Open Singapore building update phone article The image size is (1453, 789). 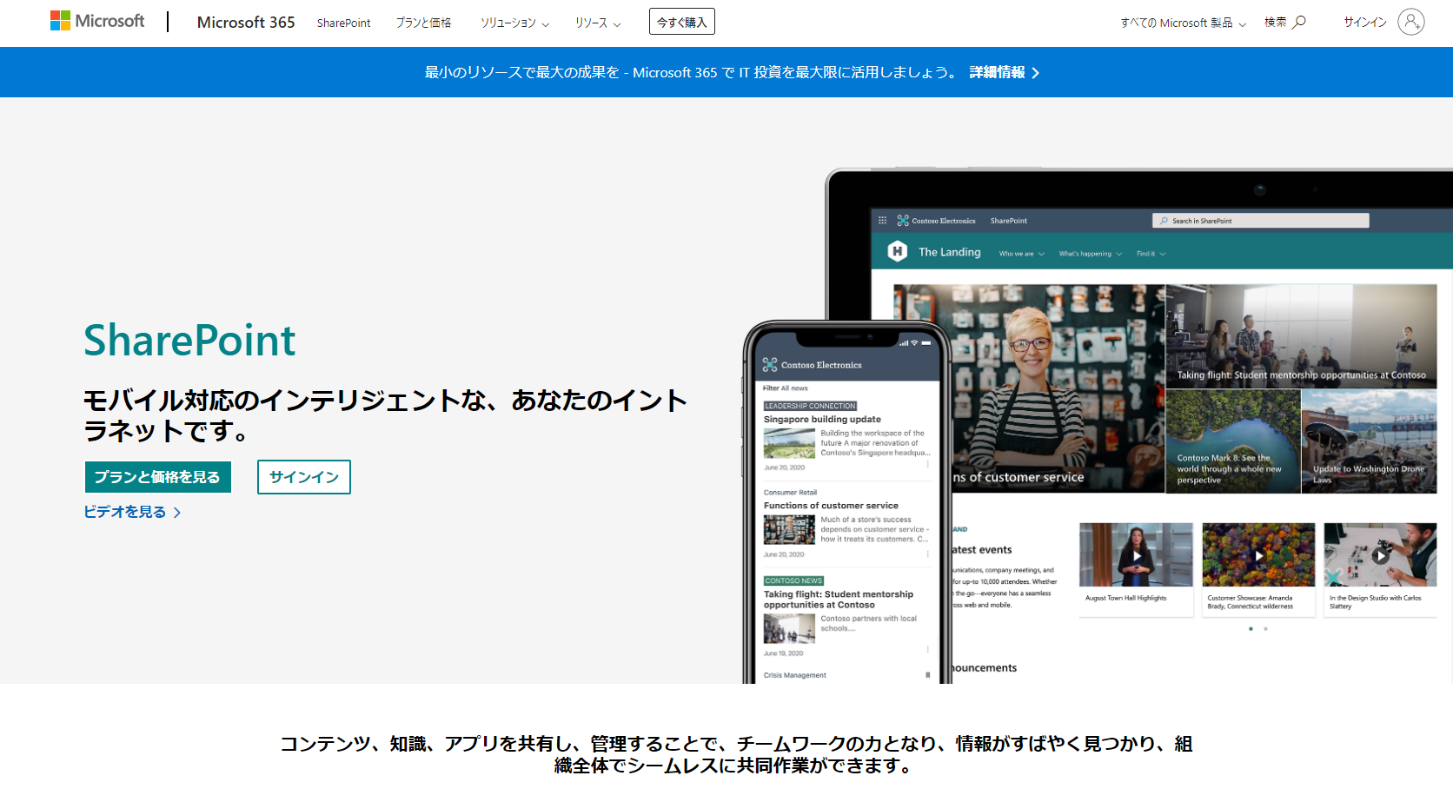pos(822,419)
